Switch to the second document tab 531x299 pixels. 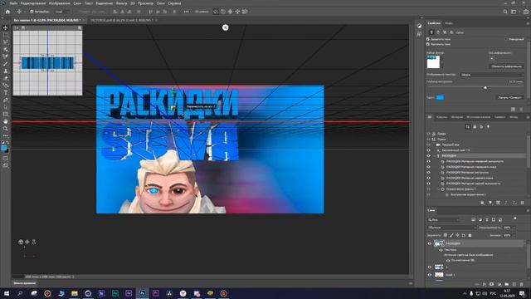coord(122,20)
